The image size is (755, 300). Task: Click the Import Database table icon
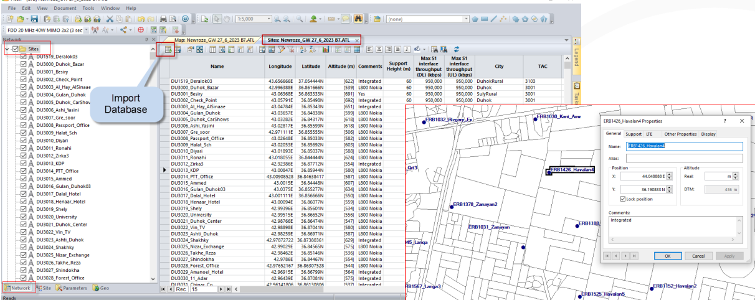(x=168, y=49)
